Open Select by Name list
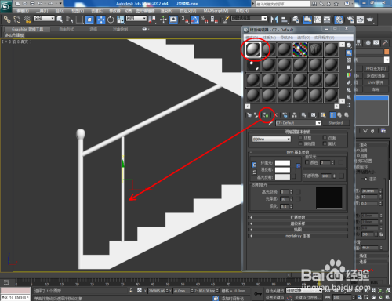This screenshot has width=392, height=301. [x=70, y=20]
